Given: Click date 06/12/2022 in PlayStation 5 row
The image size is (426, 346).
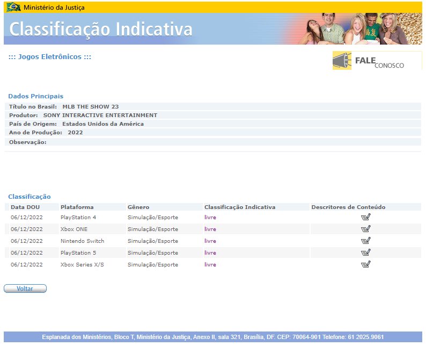Looking at the screenshot, I should [x=27, y=253].
